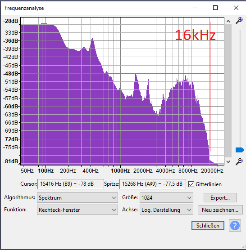Open help with the question mark button

tap(235, 225)
